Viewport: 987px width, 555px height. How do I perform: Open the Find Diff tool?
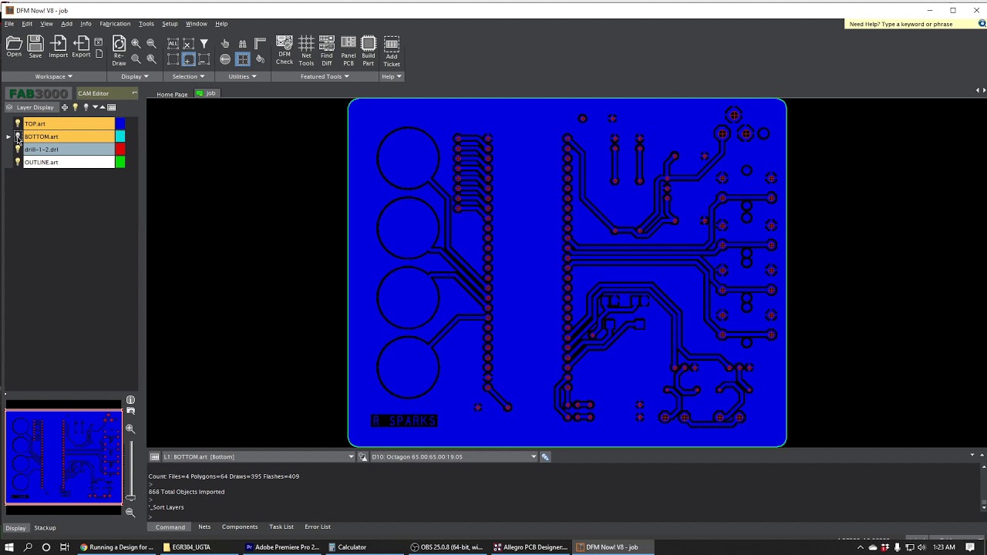click(327, 51)
